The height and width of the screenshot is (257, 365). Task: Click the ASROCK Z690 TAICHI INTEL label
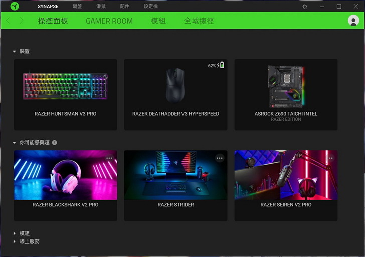pos(286,114)
